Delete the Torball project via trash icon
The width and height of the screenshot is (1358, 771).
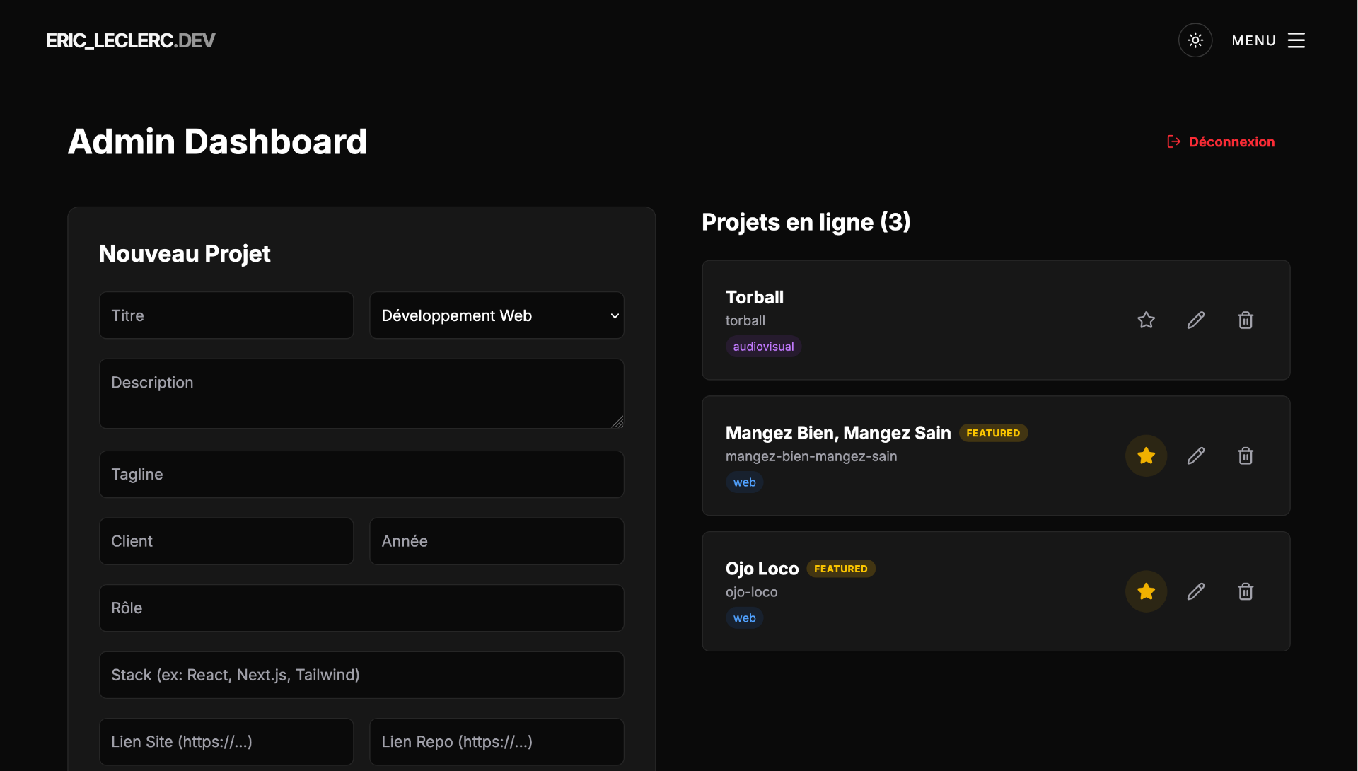click(1246, 320)
